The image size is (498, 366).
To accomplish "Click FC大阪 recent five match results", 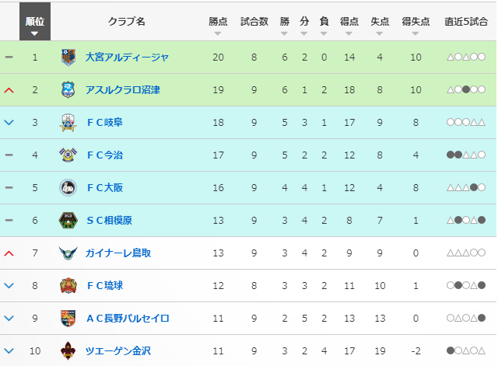I will [x=466, y=188].
